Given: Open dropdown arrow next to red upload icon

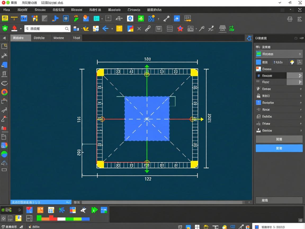Looking at the screenshot, I should click(x=21, y=29).
